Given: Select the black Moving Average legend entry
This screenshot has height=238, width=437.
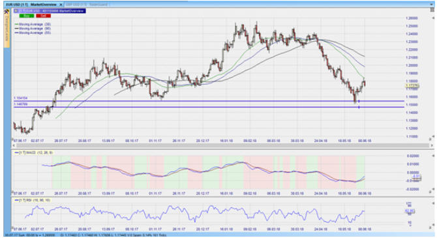Looking at the screenshot, I should (x=33, y=29).
